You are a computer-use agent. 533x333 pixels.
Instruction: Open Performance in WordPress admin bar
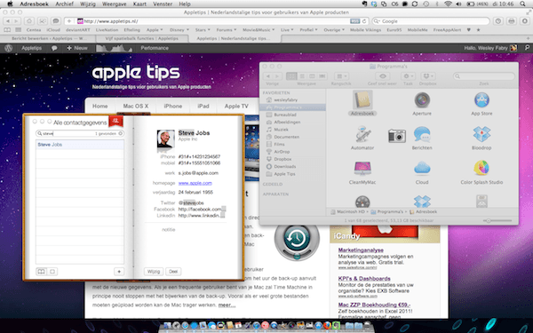coord(155,48)
